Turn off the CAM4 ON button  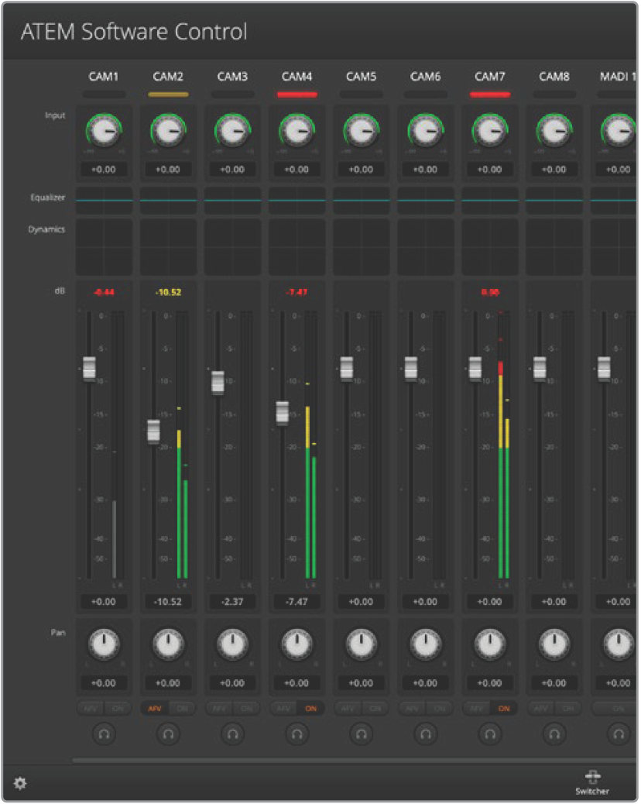(x=310, y=708)
